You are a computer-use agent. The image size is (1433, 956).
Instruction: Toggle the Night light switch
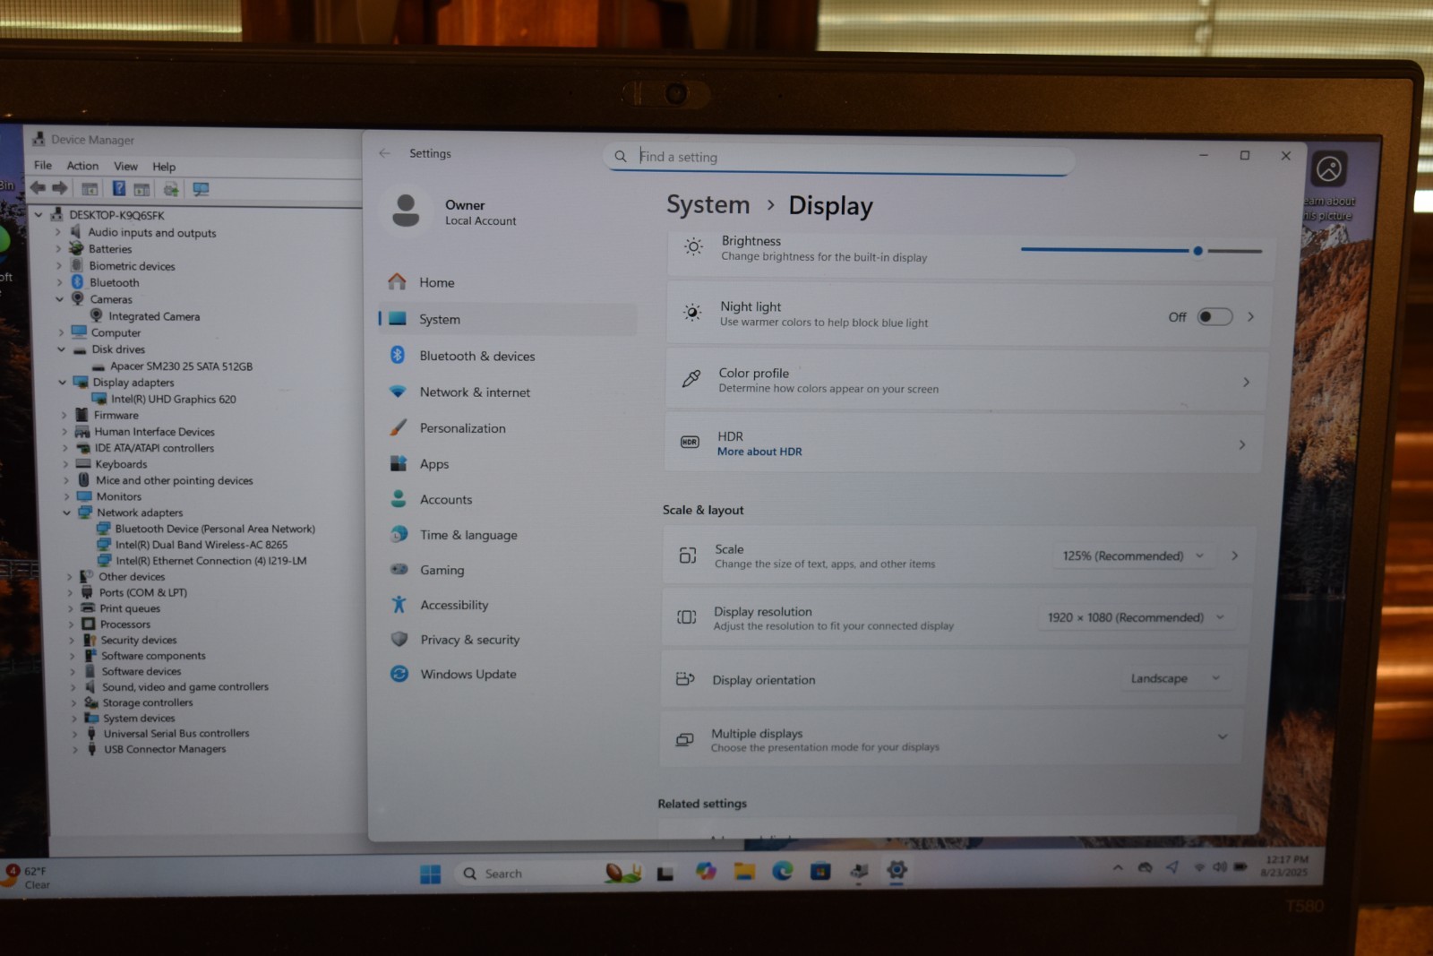click(x=1214, y=316)
